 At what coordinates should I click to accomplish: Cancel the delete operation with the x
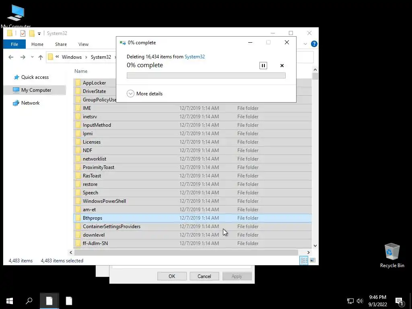click(282, 66)
